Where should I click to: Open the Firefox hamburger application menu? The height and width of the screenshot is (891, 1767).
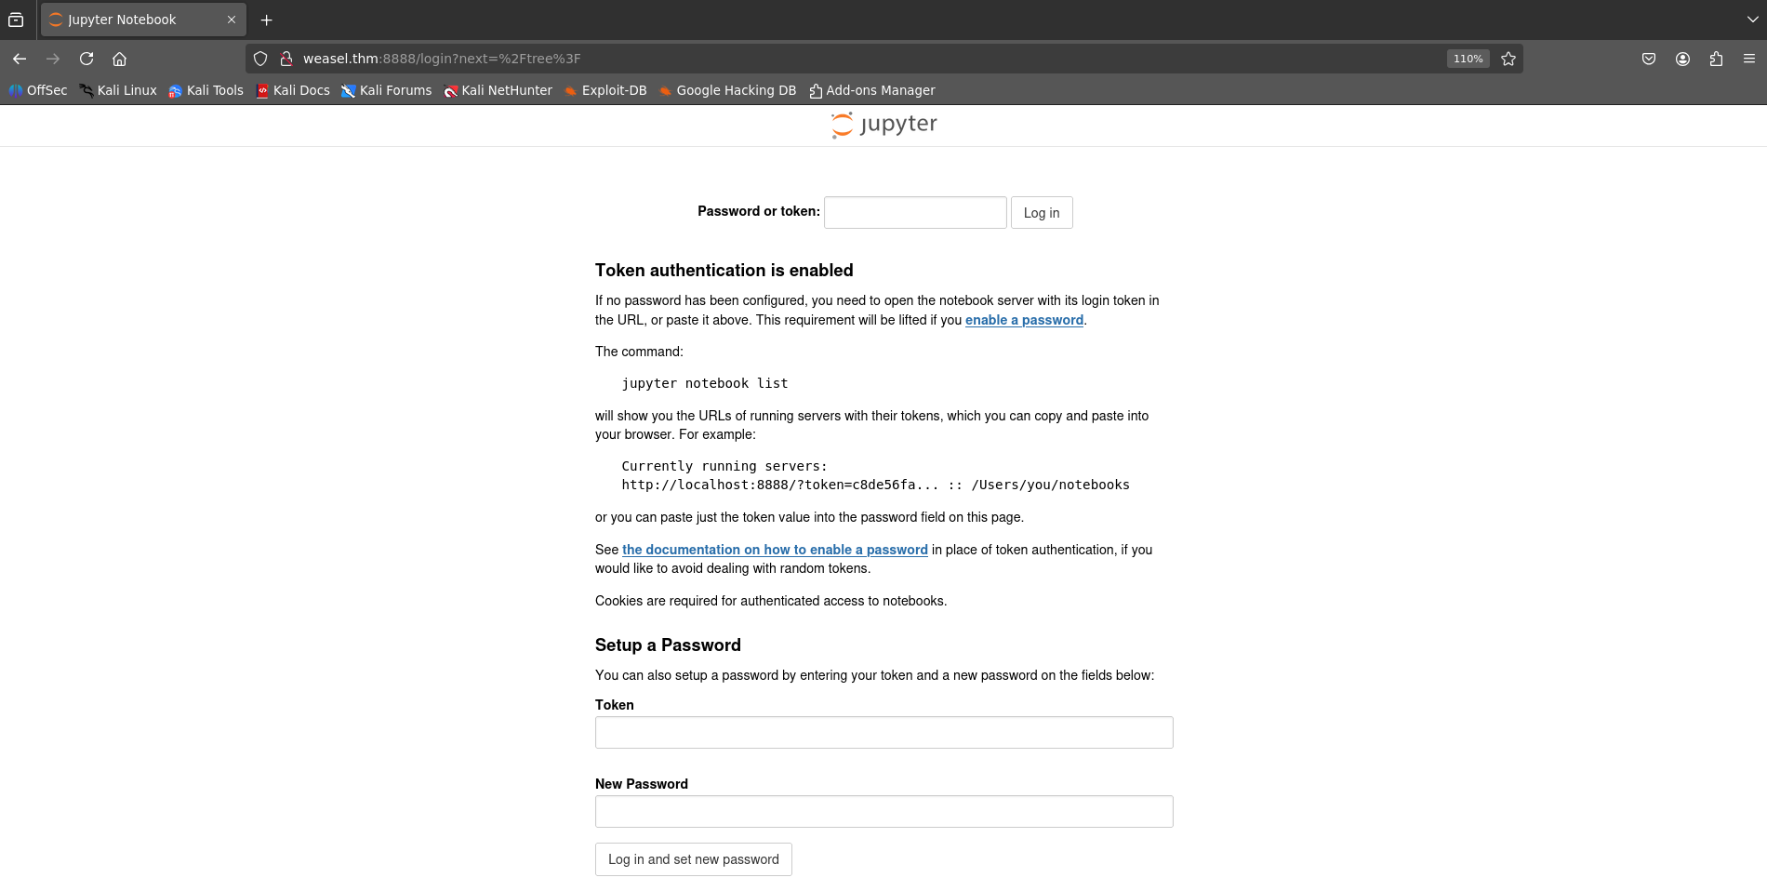1748,59
